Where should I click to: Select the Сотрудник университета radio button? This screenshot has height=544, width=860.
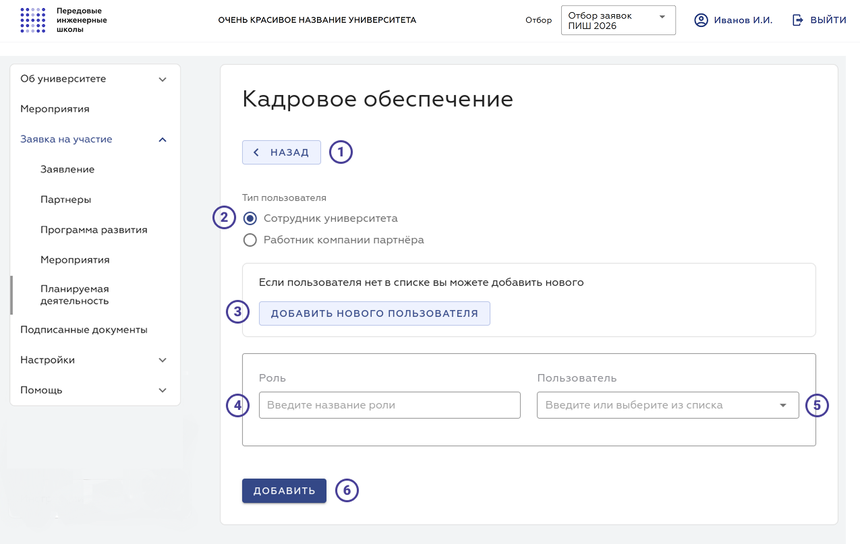coord(250,218)
